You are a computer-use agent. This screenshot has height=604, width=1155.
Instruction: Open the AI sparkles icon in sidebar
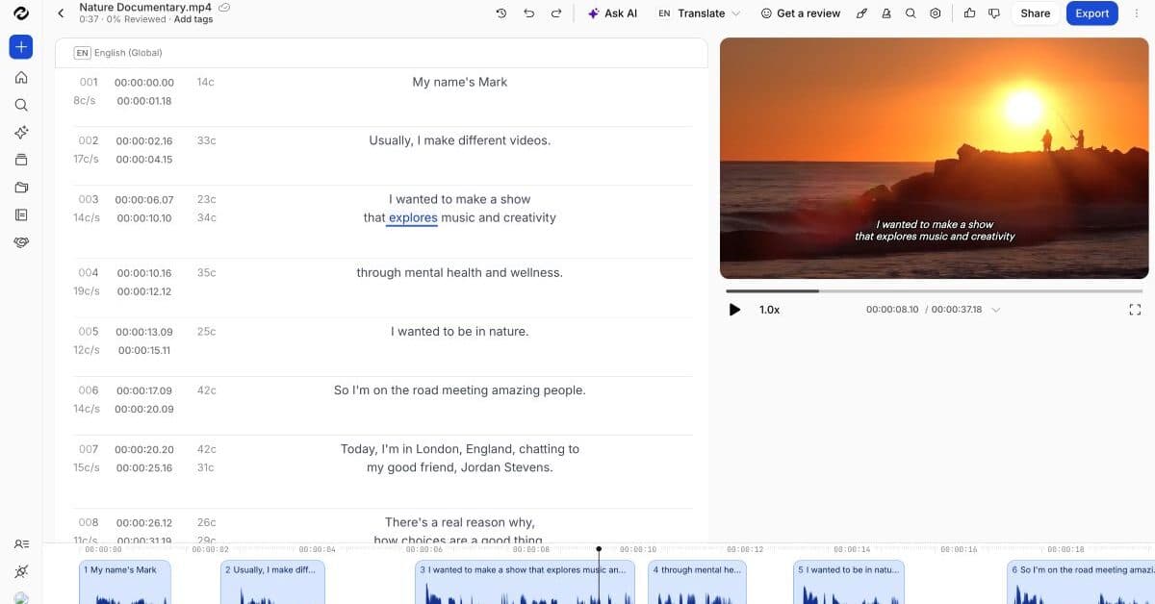[21, 133]
